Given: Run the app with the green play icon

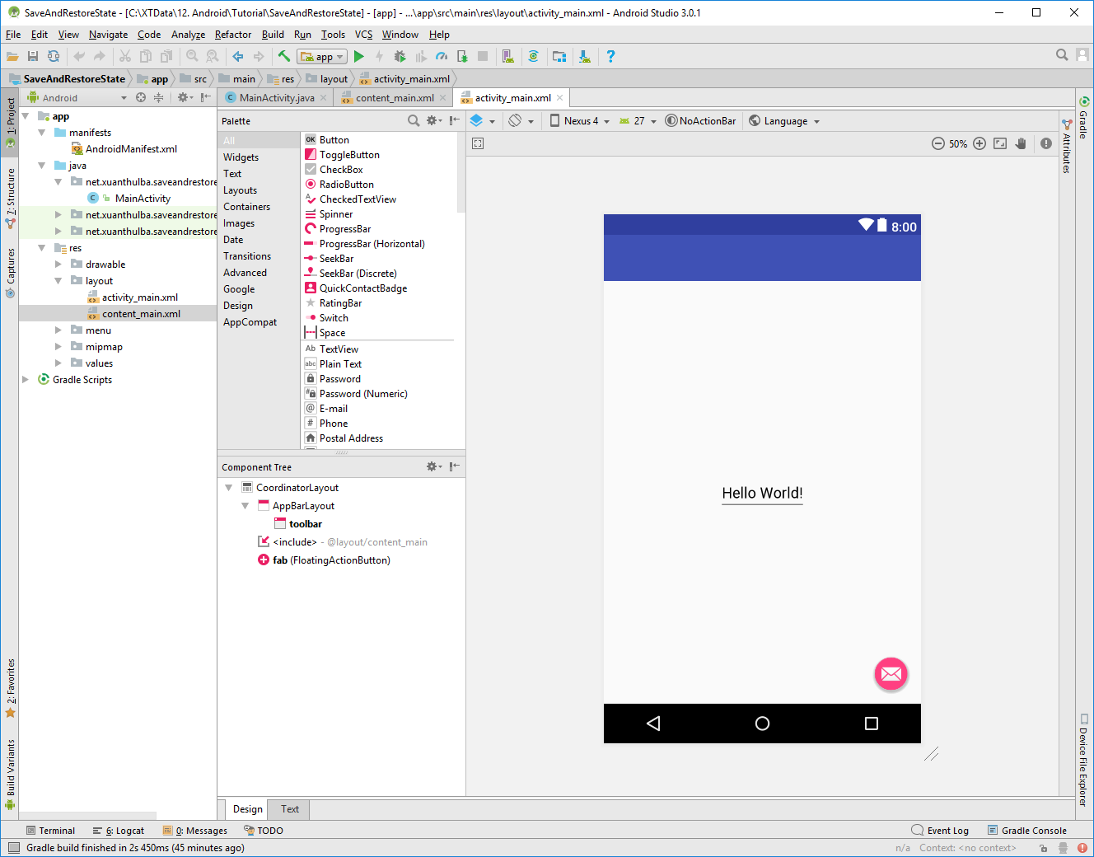Looking at the screenshot, I should [x=358, y=56].
